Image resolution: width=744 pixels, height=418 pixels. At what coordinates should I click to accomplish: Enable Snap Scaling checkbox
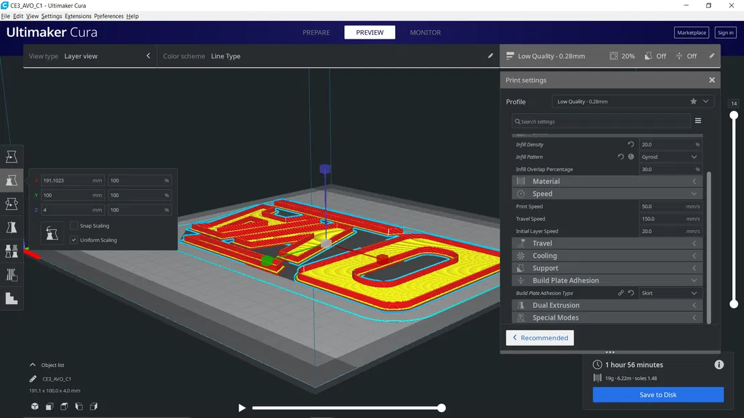[x=74, y=225]
